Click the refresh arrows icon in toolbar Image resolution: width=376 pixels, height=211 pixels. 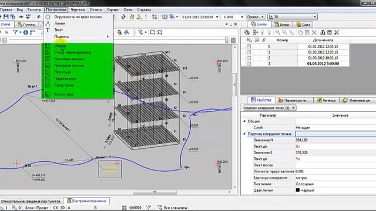123,17
